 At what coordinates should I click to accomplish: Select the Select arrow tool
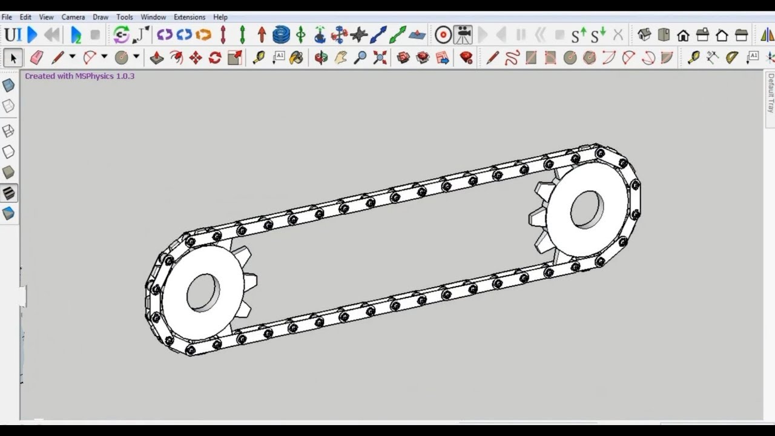tap(13, 58)
